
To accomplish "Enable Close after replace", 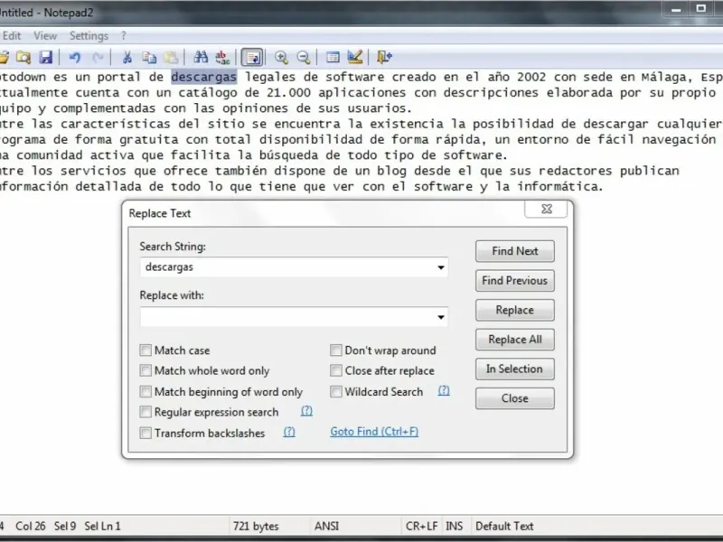I will coord(336,370).
